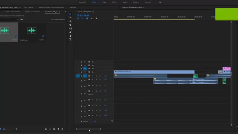Click the Find magnifier icon in bin panel
This screenshot has height=134, width=238.
(50, 129)
